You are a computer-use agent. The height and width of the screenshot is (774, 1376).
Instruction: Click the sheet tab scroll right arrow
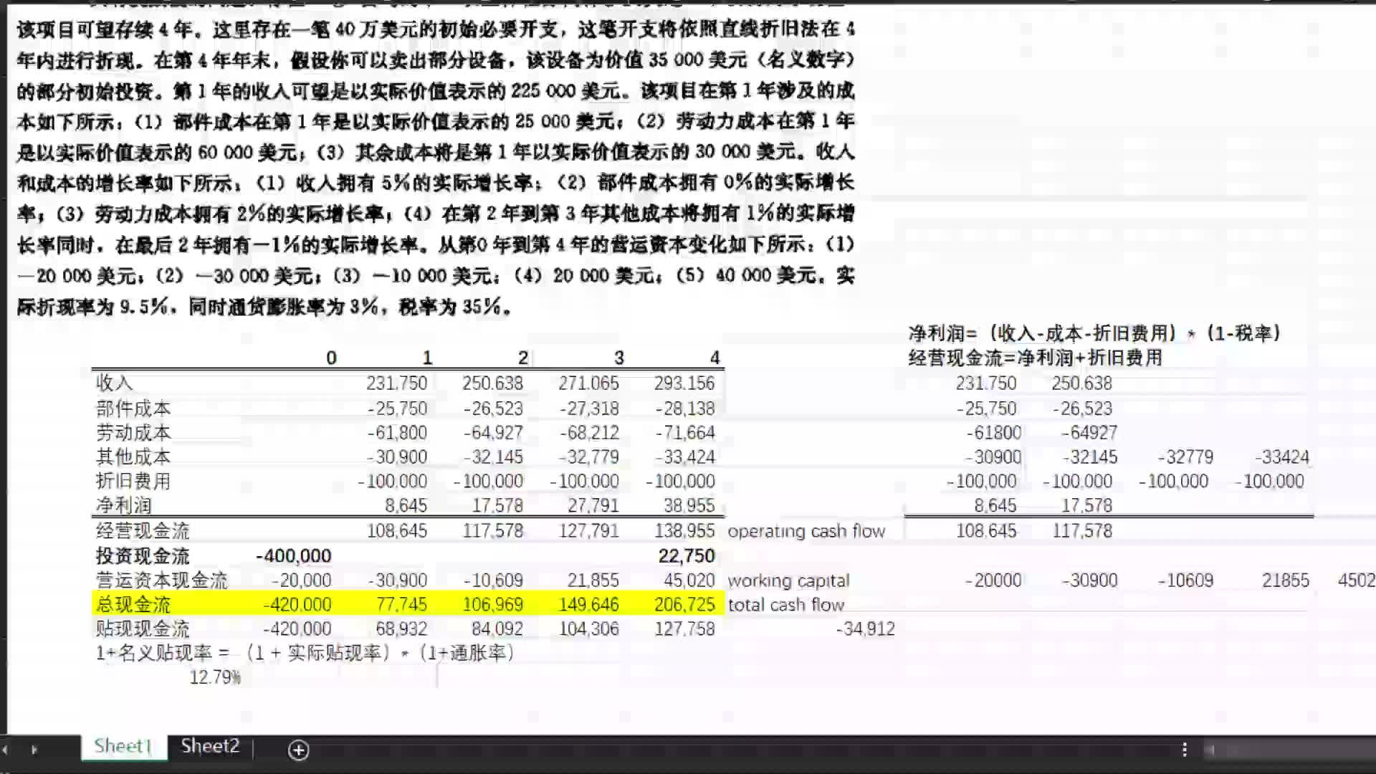tap(34, 750)
